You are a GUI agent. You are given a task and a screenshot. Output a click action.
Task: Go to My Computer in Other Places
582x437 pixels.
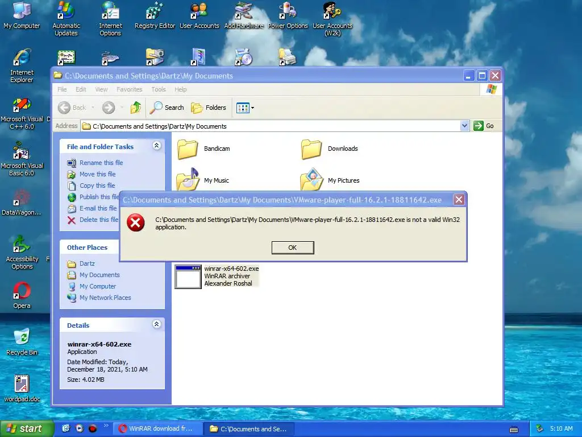point(98,286)
